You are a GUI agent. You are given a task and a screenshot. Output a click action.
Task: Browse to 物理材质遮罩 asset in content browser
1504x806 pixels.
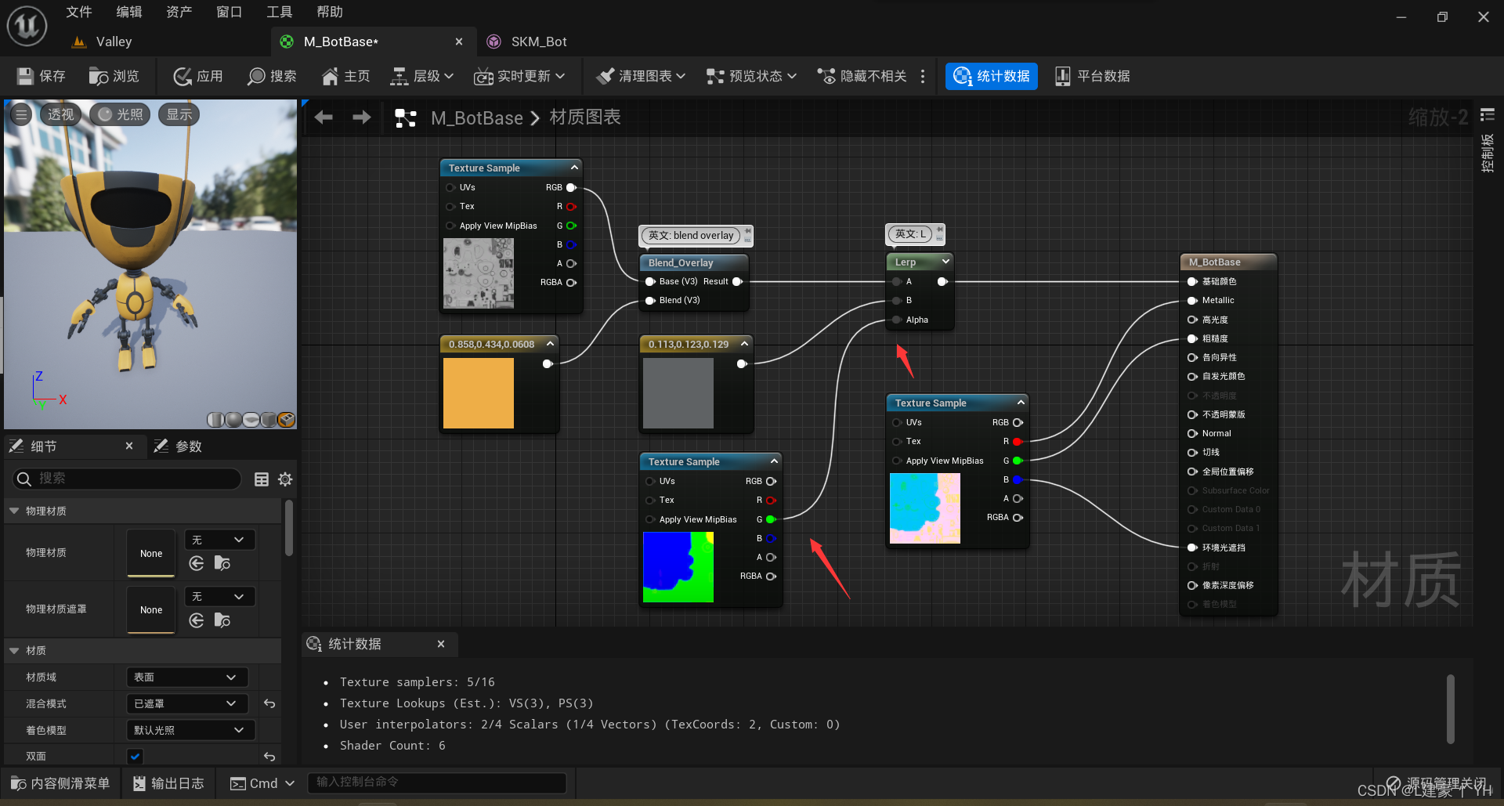[222, 620]
